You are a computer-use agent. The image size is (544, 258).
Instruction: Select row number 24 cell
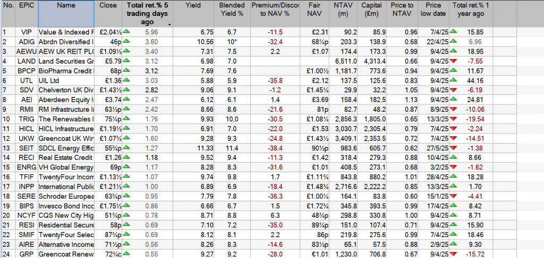[x=8, y=254]
